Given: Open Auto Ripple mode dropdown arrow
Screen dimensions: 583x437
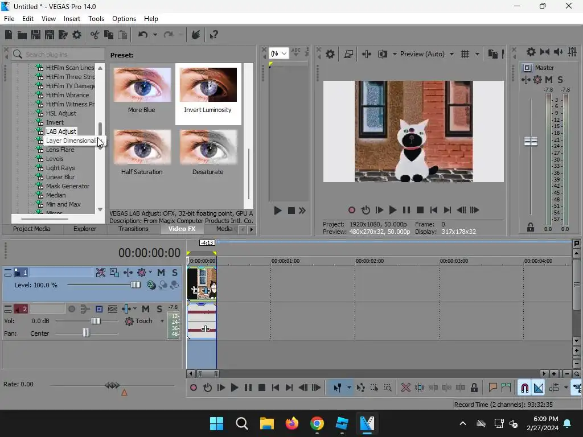Looking at the screenshot, I should (566, 388).
